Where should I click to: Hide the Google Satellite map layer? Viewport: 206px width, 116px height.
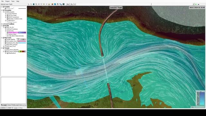[x=5, y=39]
